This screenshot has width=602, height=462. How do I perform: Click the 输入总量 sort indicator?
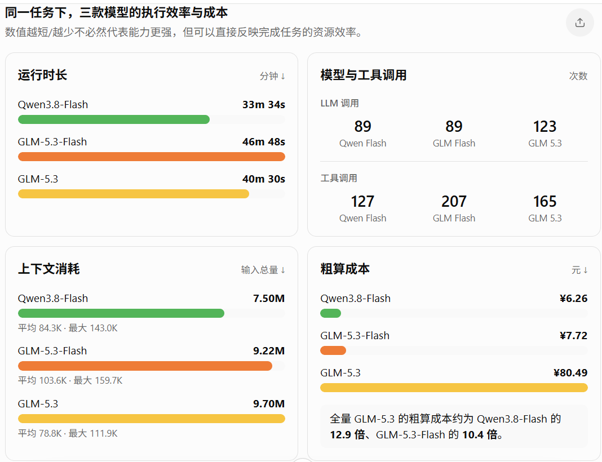(x=263, y=270)
